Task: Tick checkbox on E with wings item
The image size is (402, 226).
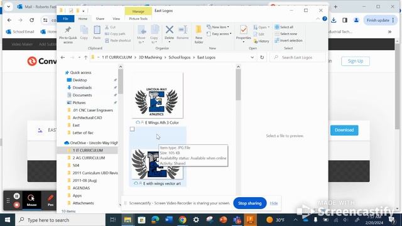Action: coord(133,129)
